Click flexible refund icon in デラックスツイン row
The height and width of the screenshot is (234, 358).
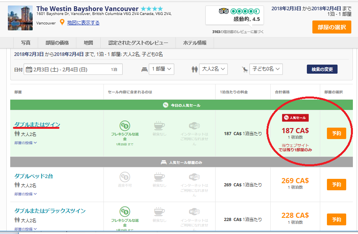[125, 212]
